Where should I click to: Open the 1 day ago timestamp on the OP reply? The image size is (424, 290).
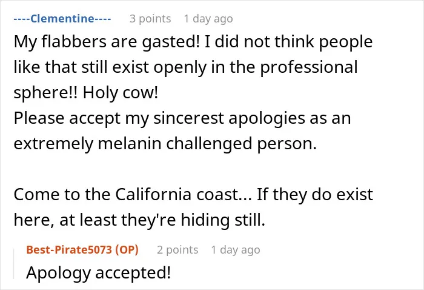[x=236, y=249]
